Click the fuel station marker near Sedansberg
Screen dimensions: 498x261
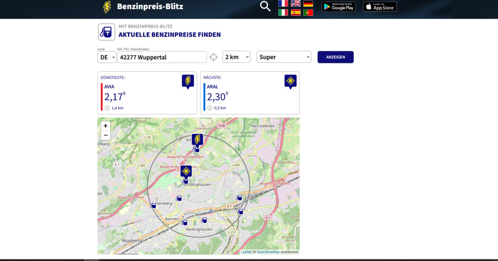[153, 205]
